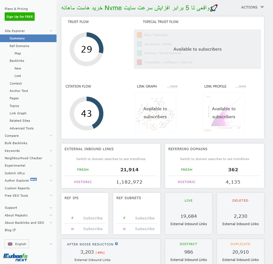Expand the About Majestic chevron
This screenshot has width=273, height=264.
coord(51,215)
